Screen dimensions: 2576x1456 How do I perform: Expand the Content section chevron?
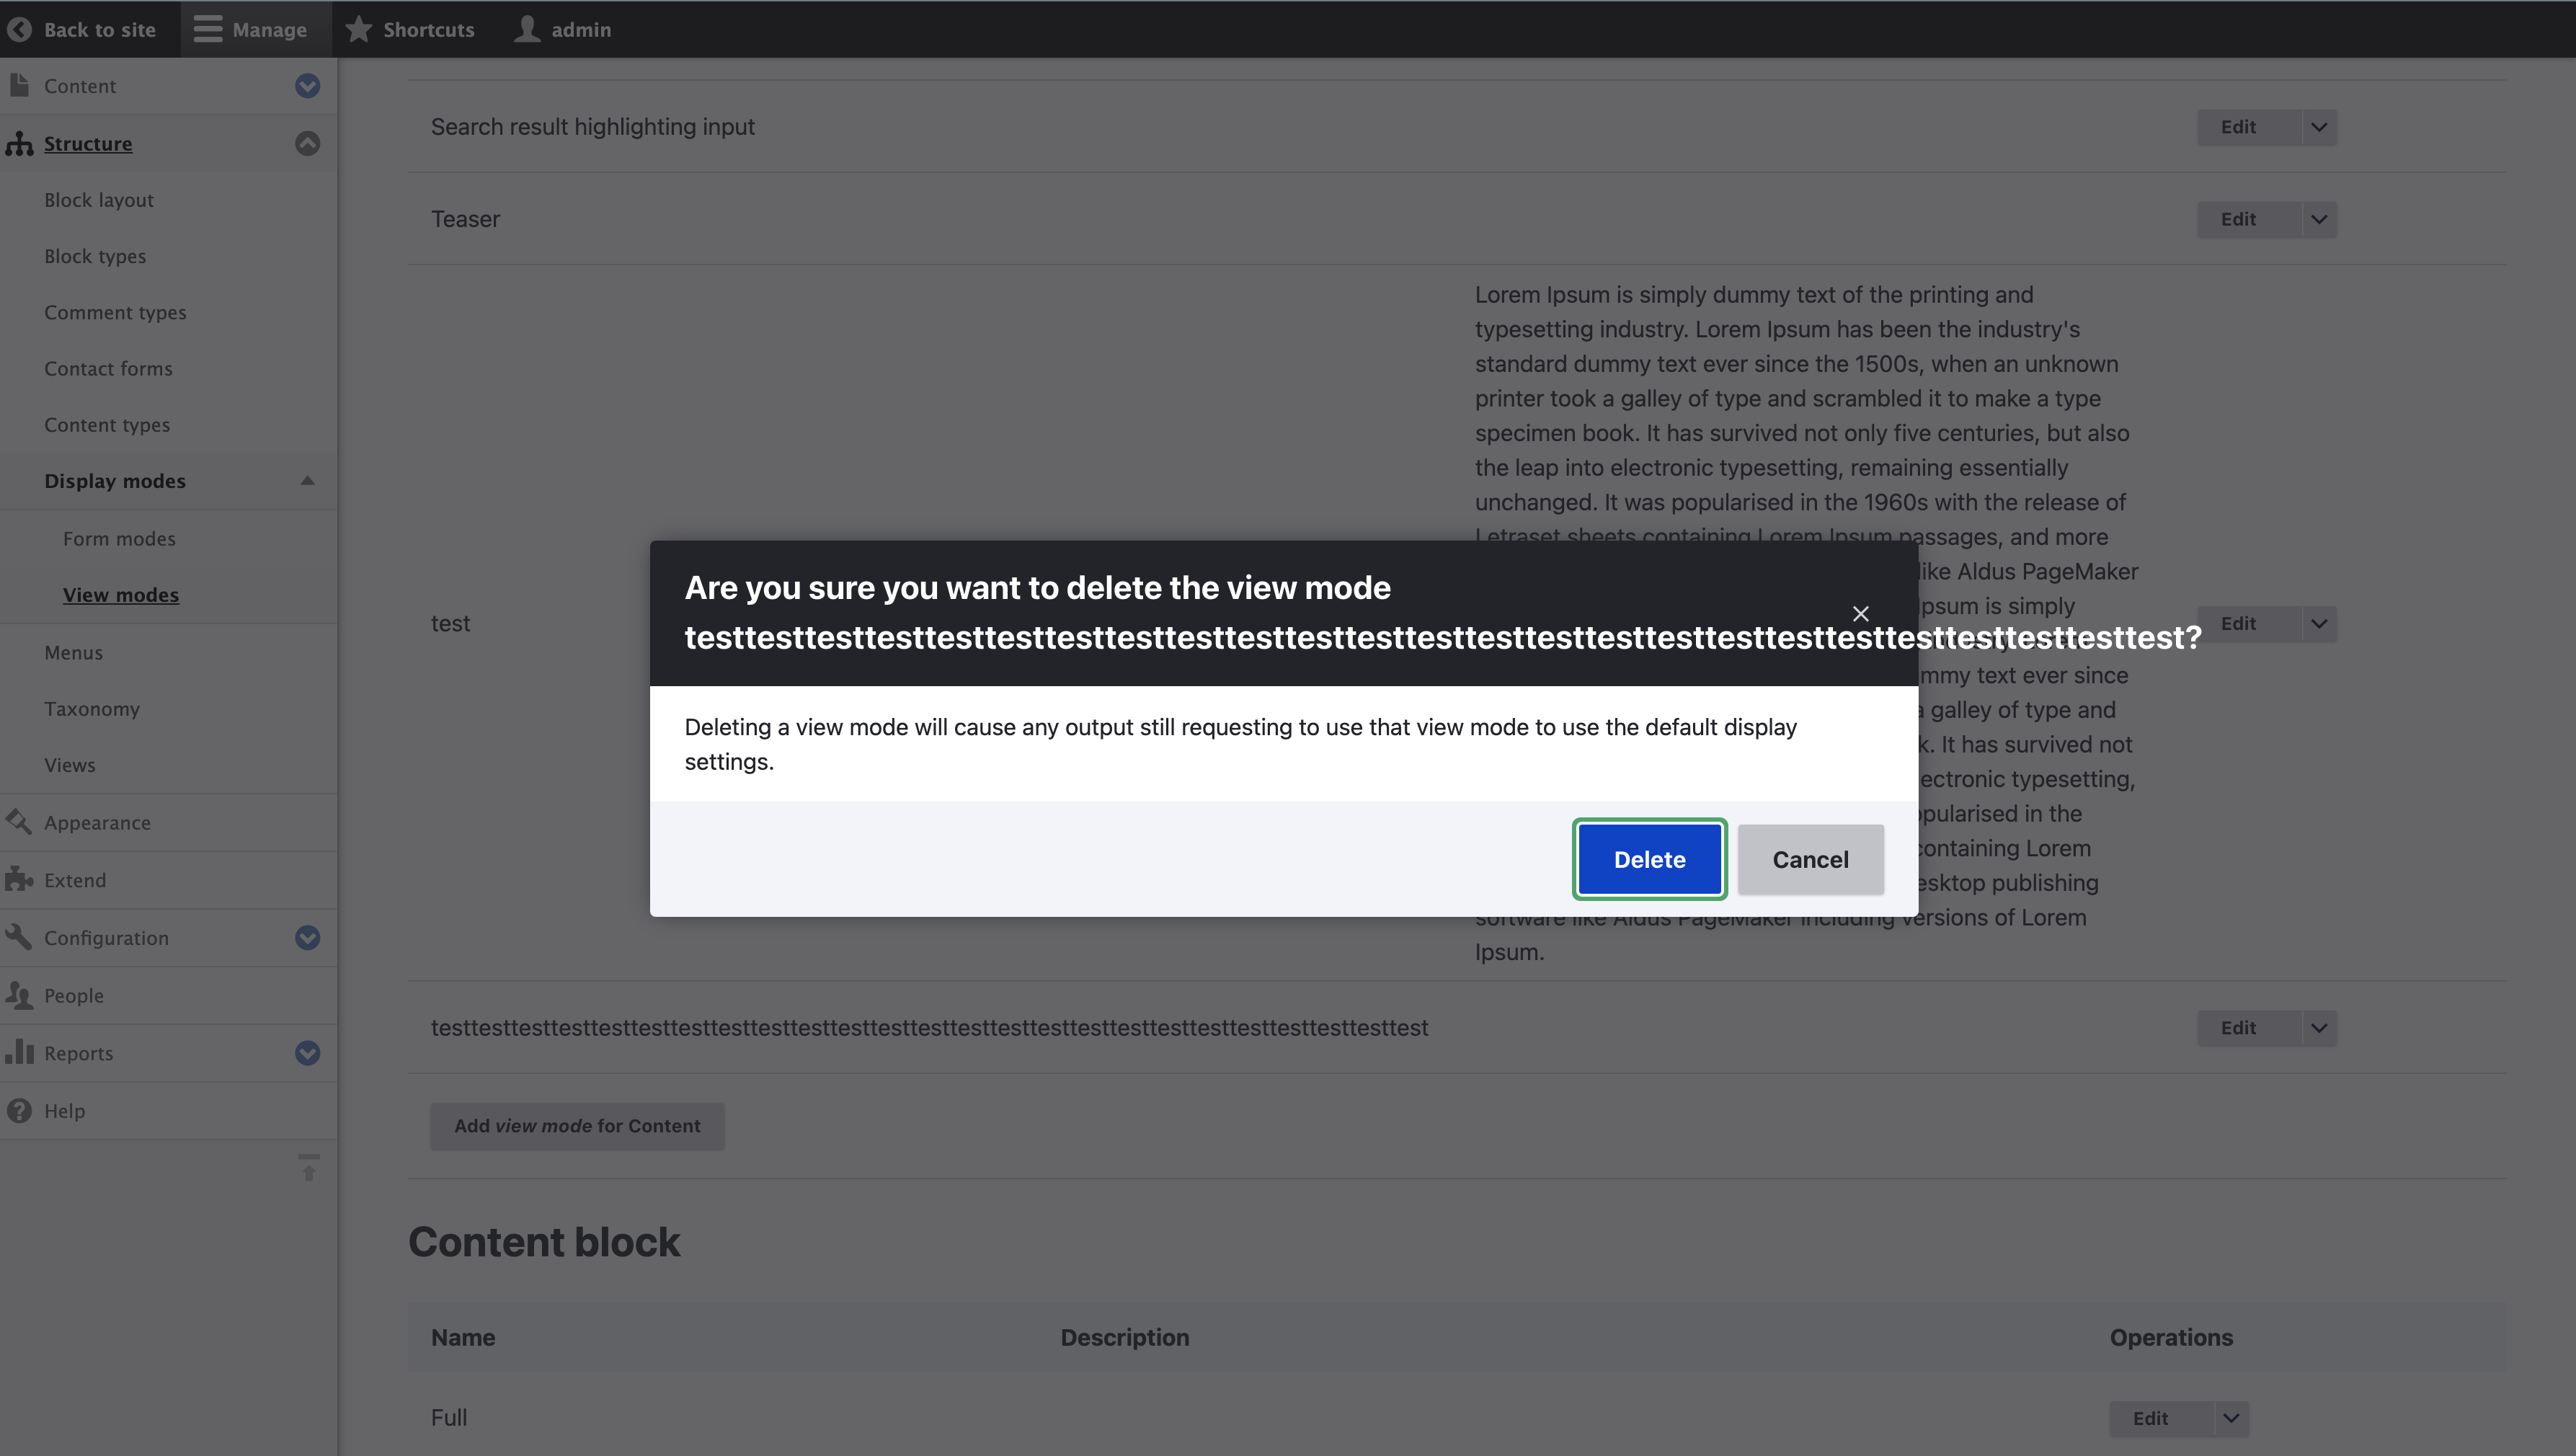click(307, 86)
